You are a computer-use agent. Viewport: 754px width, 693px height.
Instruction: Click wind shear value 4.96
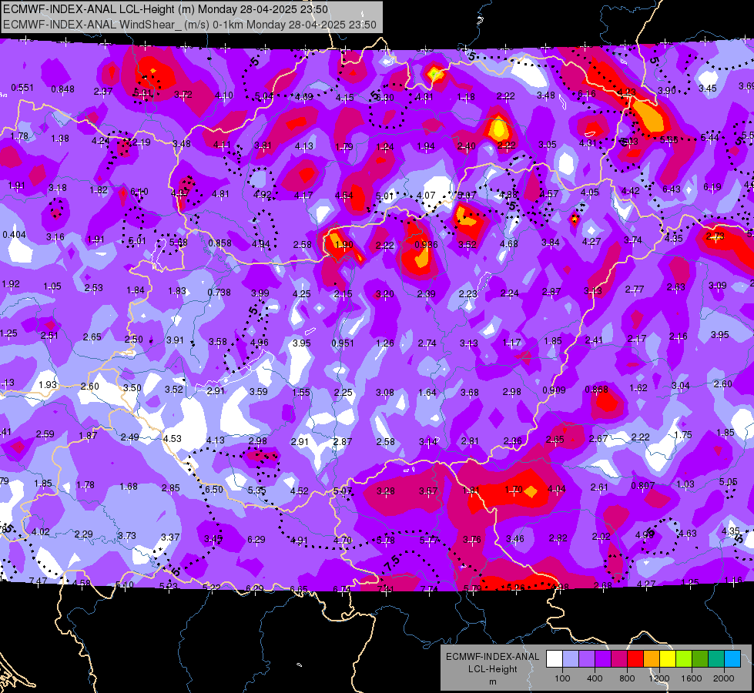click(x=260, y=343)
